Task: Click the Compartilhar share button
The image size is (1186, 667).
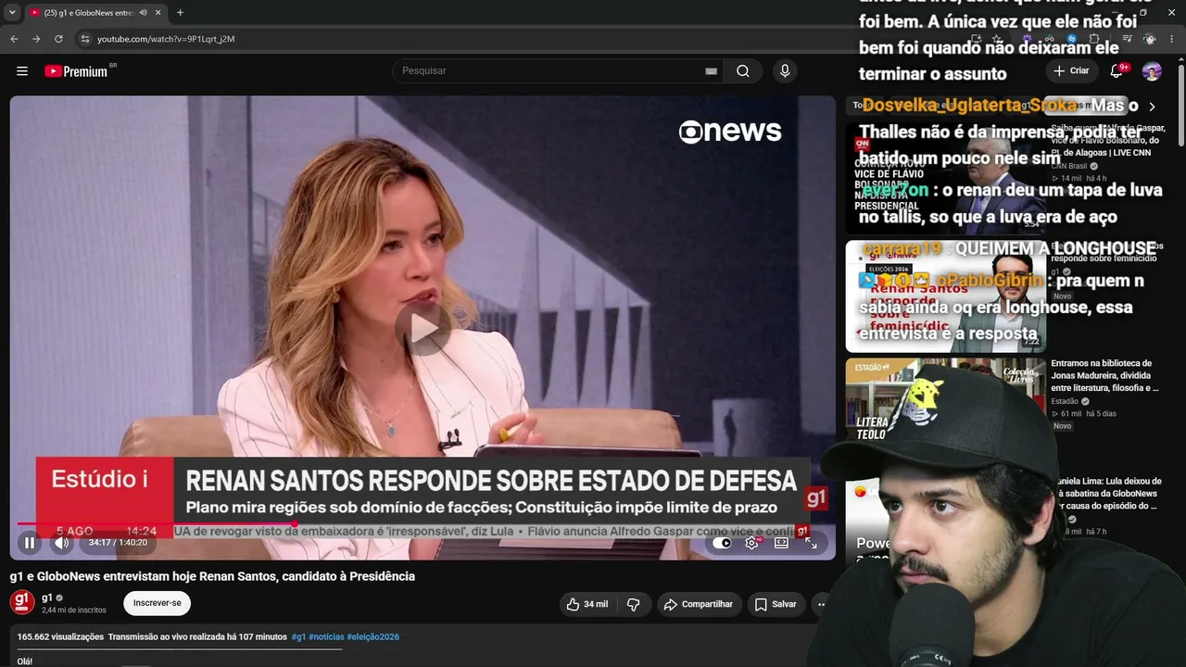Action: (x=700, y=604)
